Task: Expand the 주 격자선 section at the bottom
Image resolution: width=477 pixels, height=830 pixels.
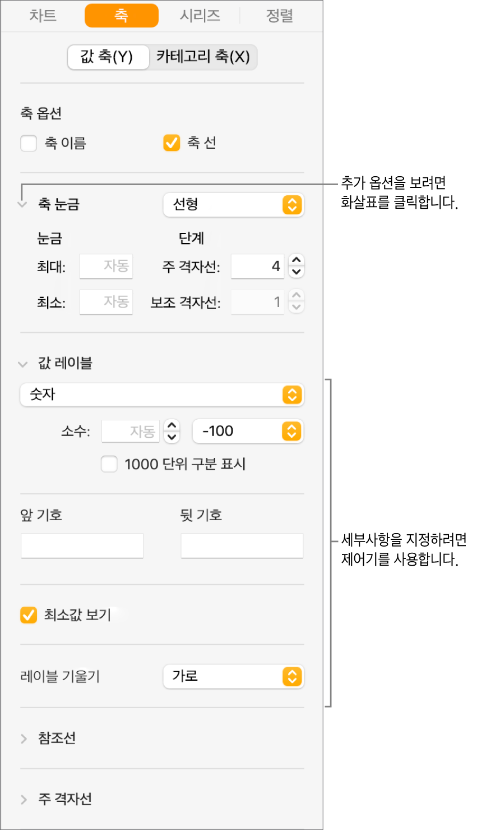Action: [24, 800]
